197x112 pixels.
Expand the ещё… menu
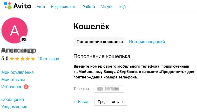[124, 7]
